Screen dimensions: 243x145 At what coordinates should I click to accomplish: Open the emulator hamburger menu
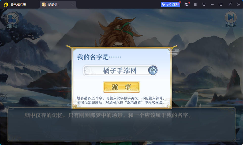point(195,4)
